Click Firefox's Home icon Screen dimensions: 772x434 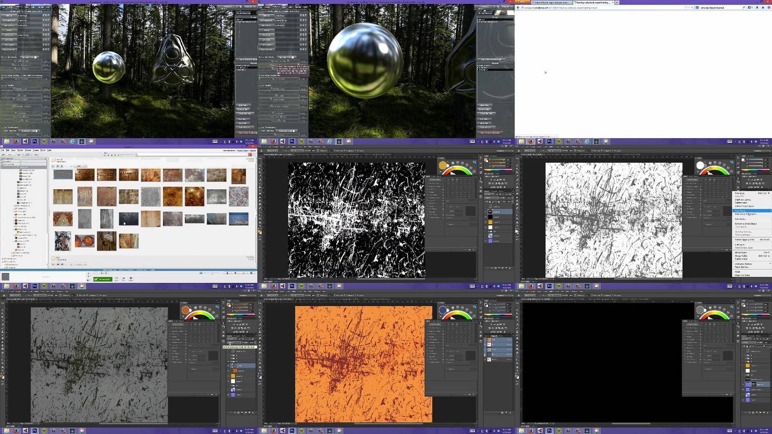click(x=763, y=7)
